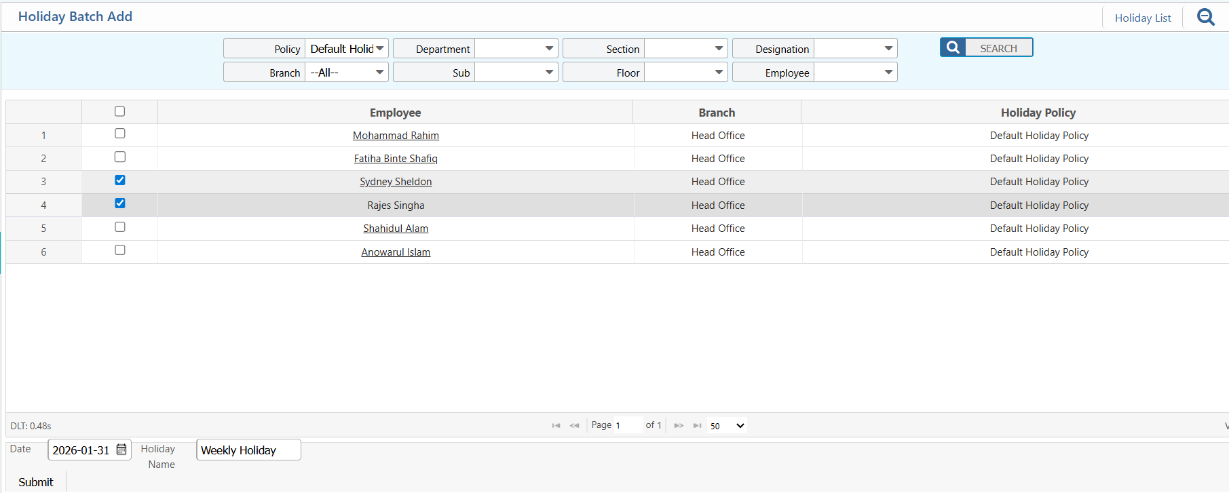
Task: Go to the first page of results
Action: pos(556,426)
